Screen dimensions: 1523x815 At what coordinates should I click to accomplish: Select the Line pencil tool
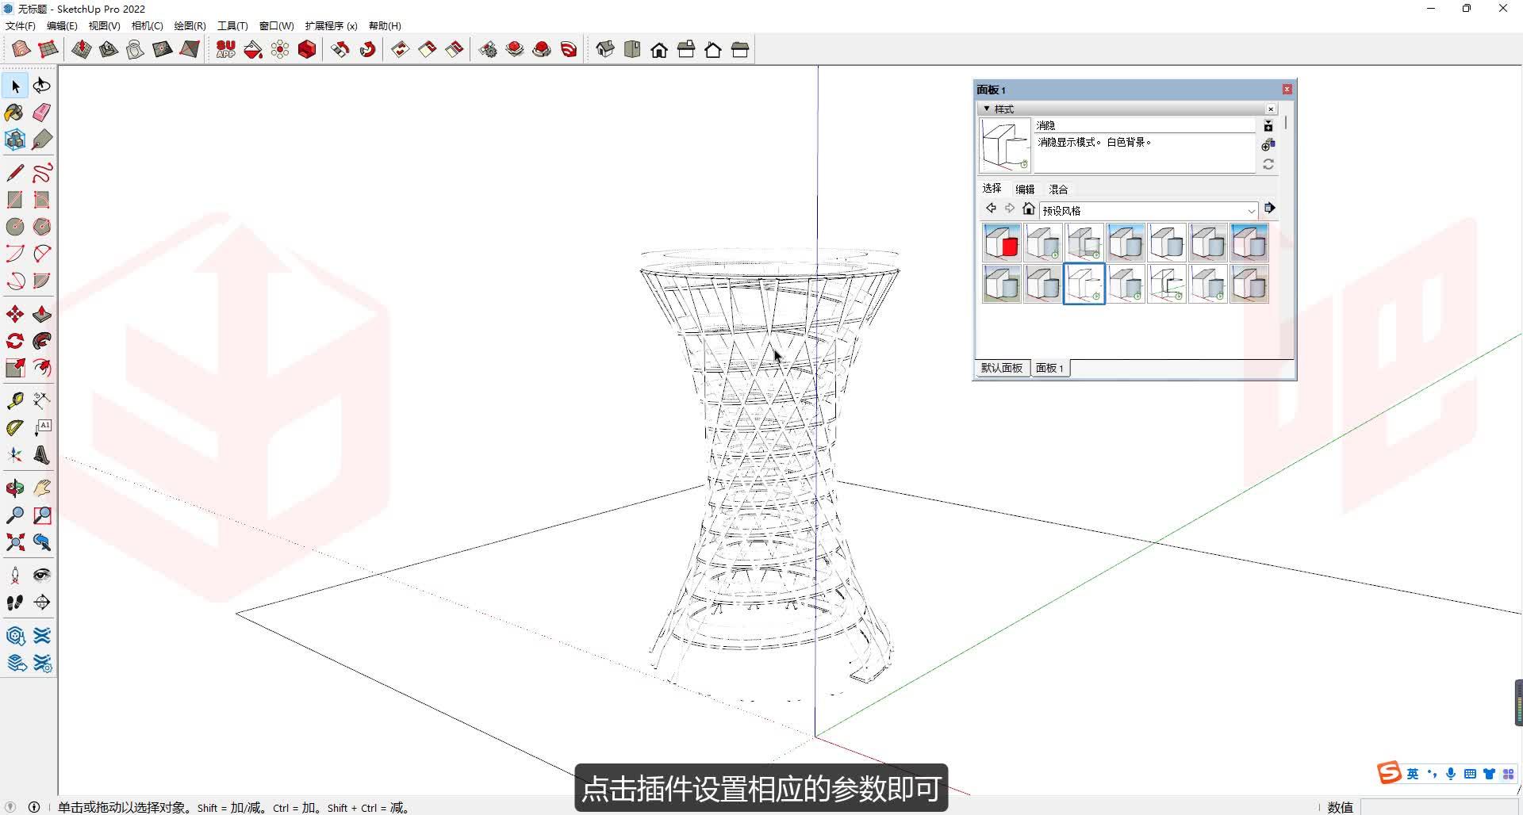(x=15, y=172)
